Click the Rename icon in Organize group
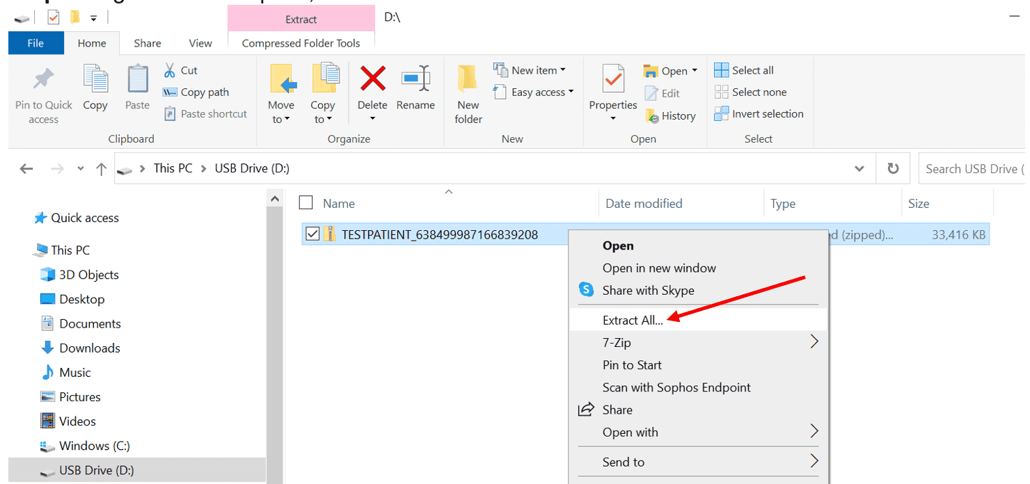 coord(415,79)
